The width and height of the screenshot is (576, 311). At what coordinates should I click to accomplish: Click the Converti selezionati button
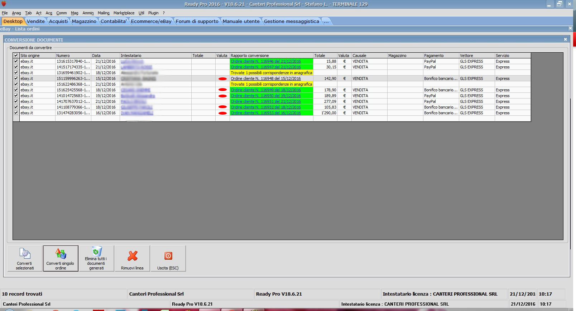point(25,258)
